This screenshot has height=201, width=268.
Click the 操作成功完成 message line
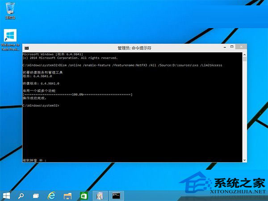34,98
